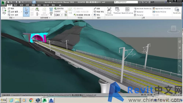Viewport: 183px width, 103px height.
Task: Open Appearance Profiler
Action: [x=162, y=8]
